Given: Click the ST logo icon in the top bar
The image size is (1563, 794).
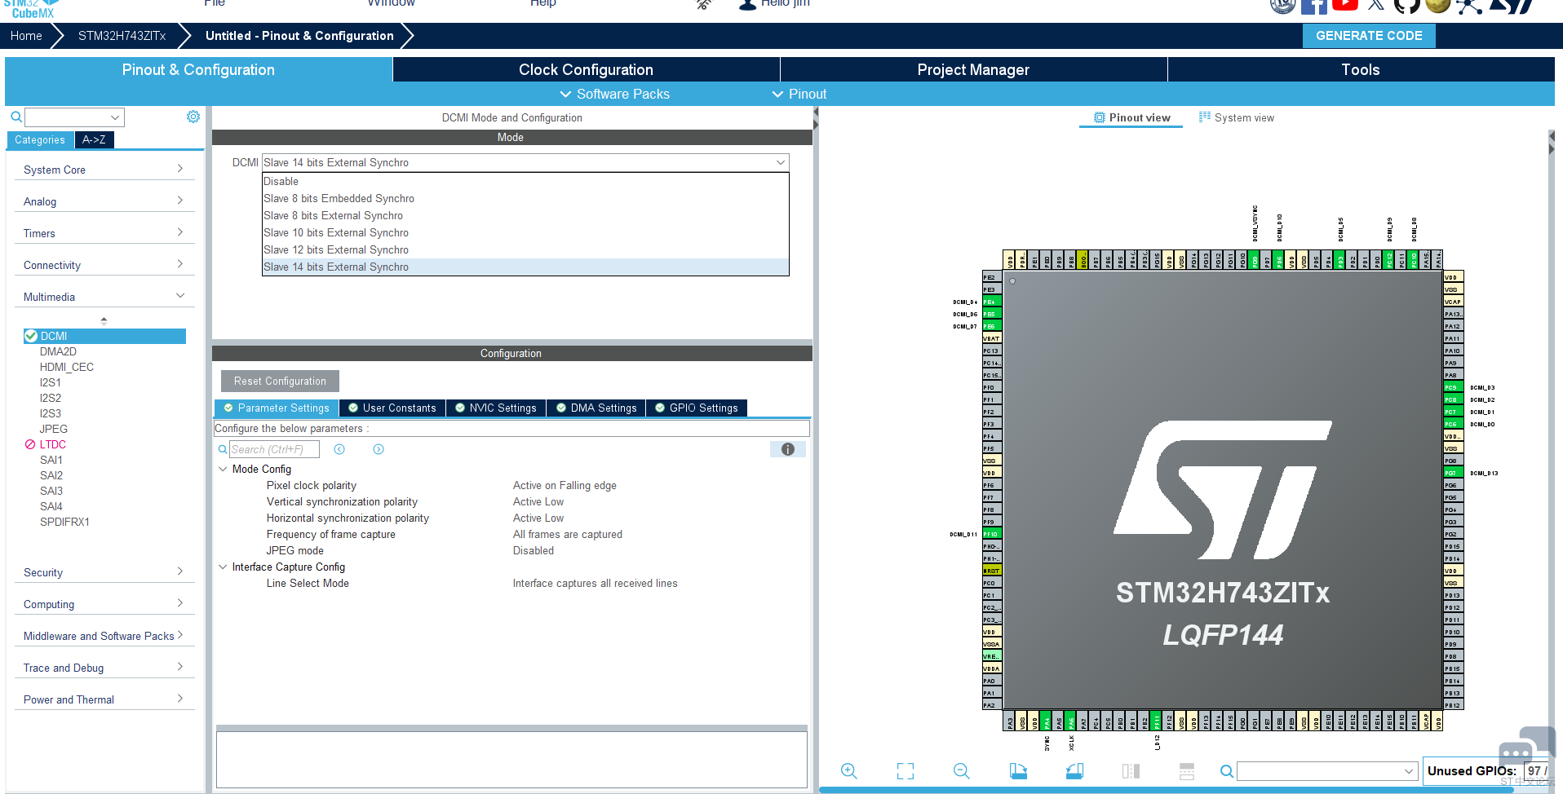Looking at the screenshot, I should click(x=1512, y=6).
